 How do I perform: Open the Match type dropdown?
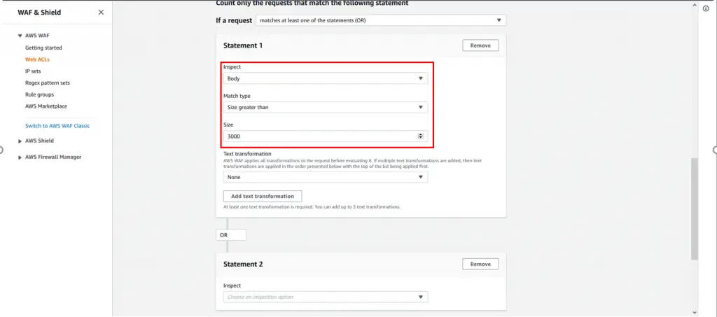[326, 107]
